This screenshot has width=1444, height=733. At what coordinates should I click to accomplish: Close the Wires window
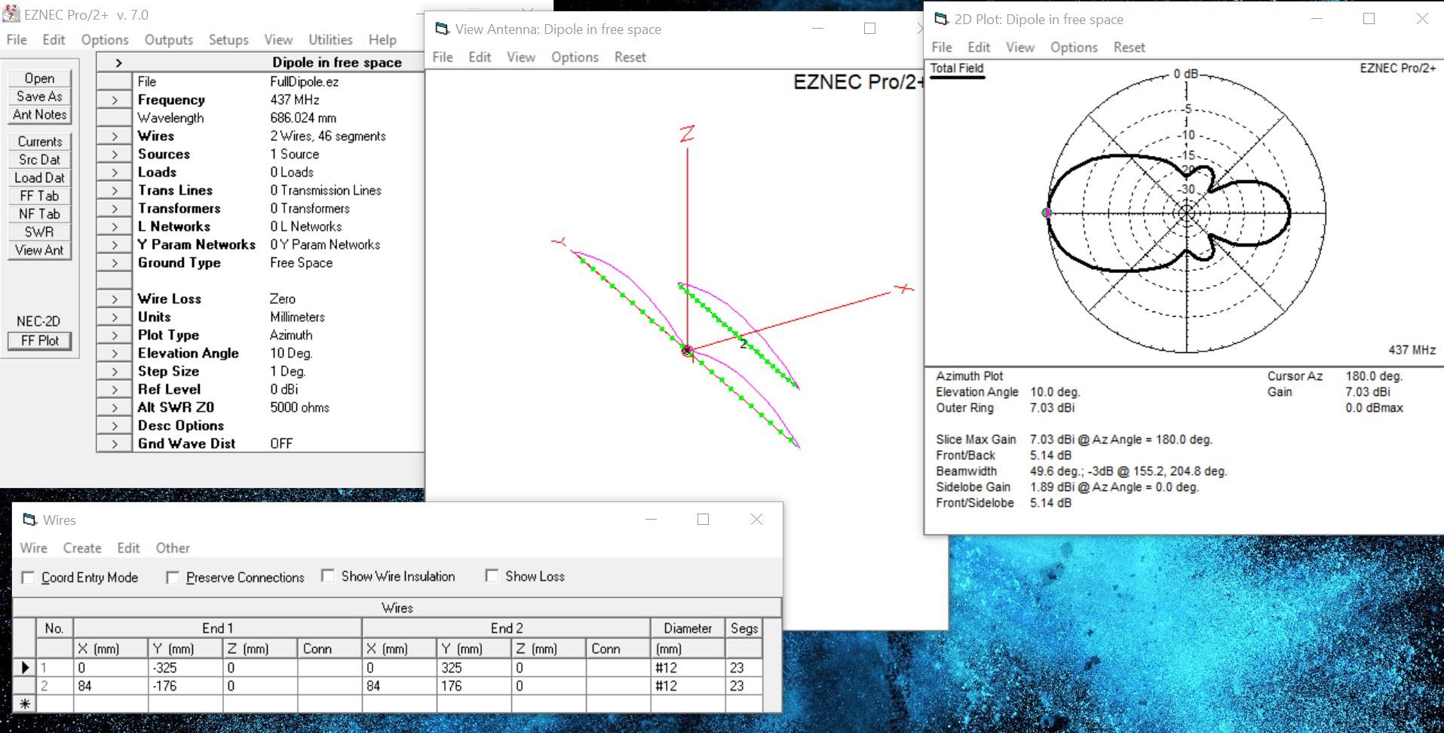[x=756, y=519]
